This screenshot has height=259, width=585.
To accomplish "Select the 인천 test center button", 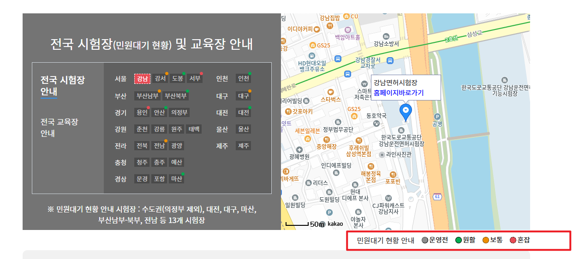I will [244, 79].
